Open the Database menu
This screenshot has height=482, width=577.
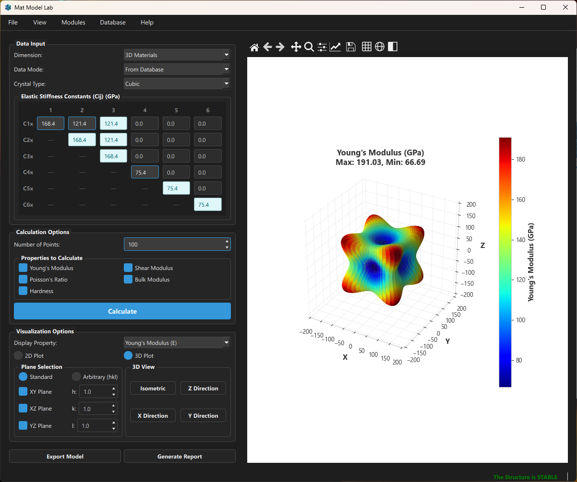click(x=113, y=23)
